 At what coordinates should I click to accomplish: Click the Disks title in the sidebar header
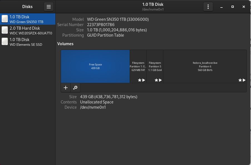(x=27, y=7)
